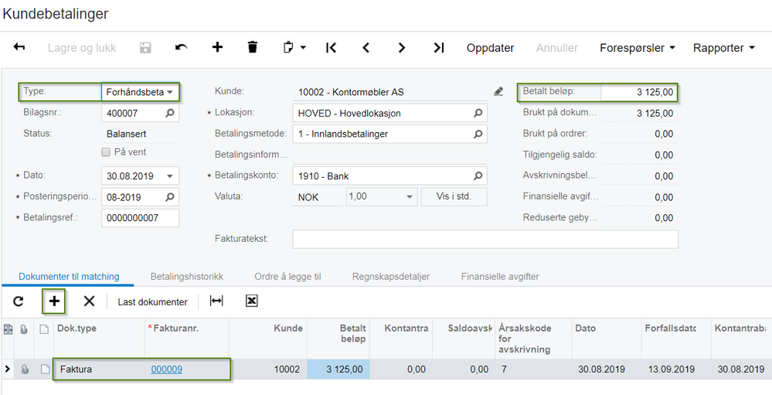Click the undo arrow icon
The image size is (772, 395).
pos(181,48)
